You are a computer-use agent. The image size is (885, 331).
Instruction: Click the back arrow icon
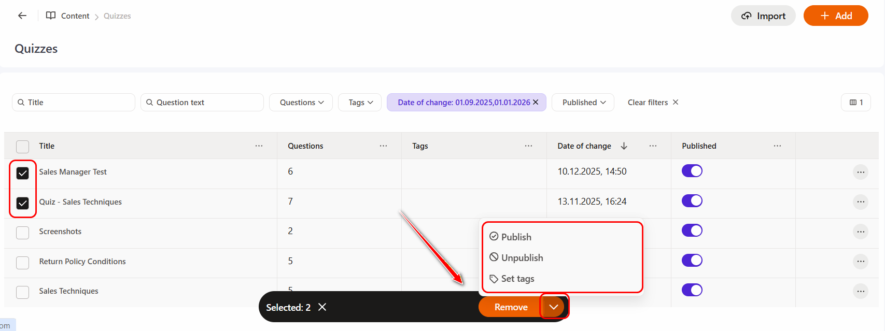(x=22, y=16)
